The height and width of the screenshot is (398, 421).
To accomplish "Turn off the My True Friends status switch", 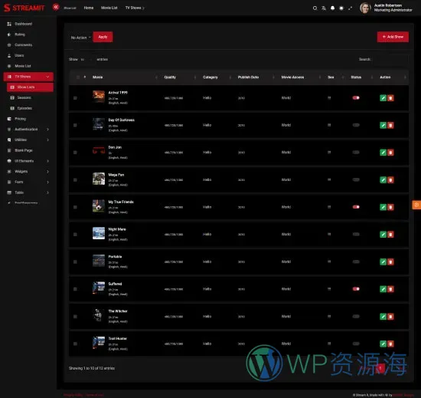I will [x=356, y=207].
